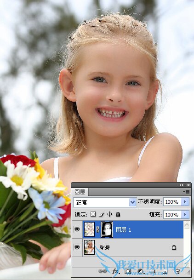Select the 图层 1 image thumbnail

90,229
